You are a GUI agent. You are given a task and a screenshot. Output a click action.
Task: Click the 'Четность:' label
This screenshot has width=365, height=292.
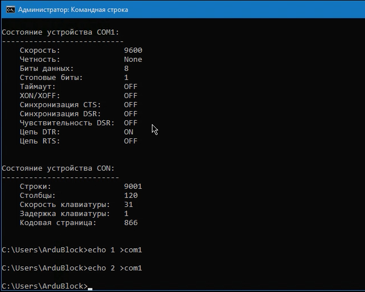pyautogui.click(x=40, y=60)
